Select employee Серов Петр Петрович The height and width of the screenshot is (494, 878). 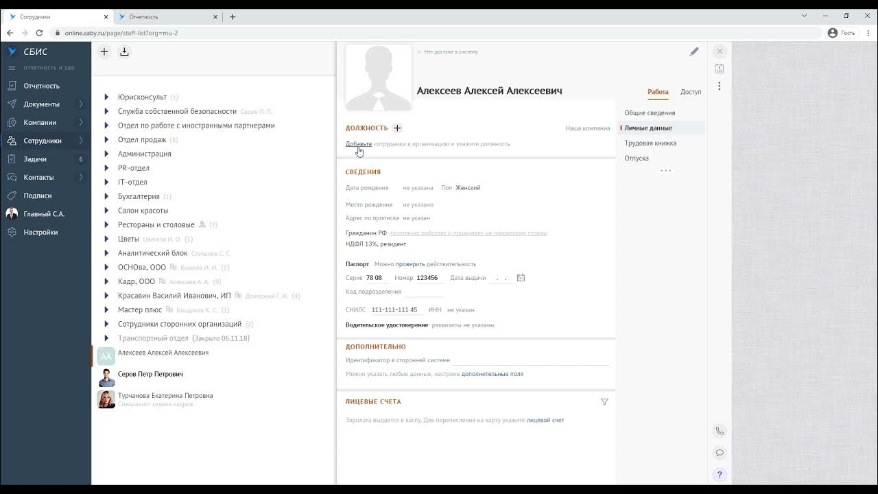tap(150, 375)
